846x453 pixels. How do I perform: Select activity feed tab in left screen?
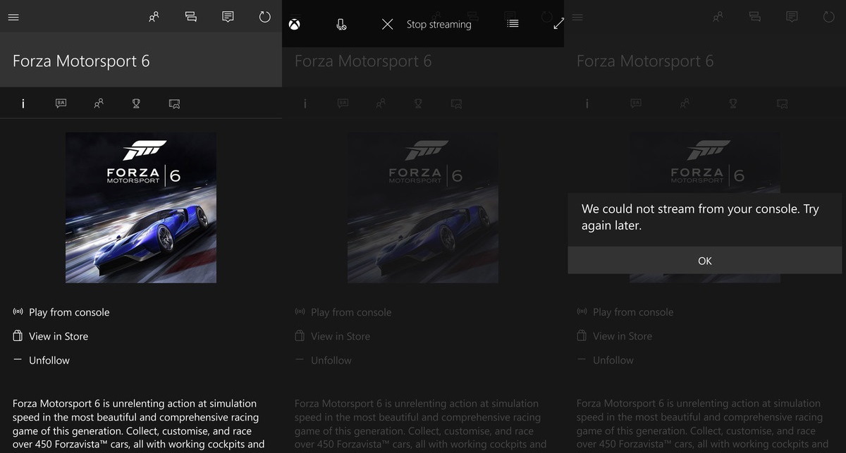[x=61, y=104]
